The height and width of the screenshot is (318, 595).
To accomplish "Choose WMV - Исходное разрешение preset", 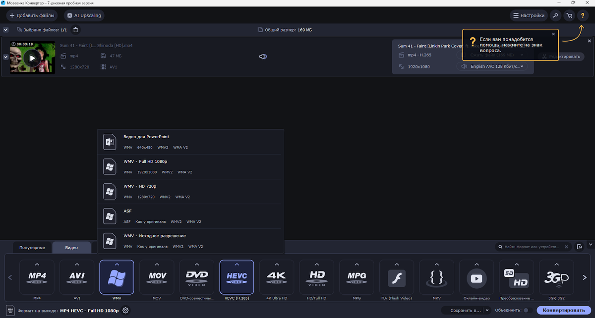I will 191,241.
